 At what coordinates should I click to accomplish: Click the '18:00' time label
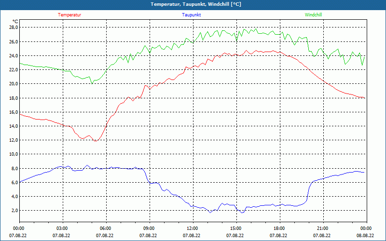click(x=280, y=228)
